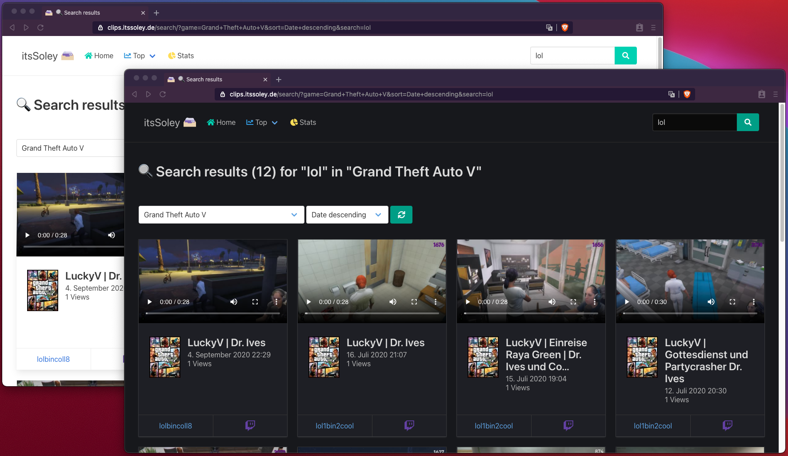Open Twitch link on 16. Juli clip card
788x456 pixels.
click(x=409, y=425)
